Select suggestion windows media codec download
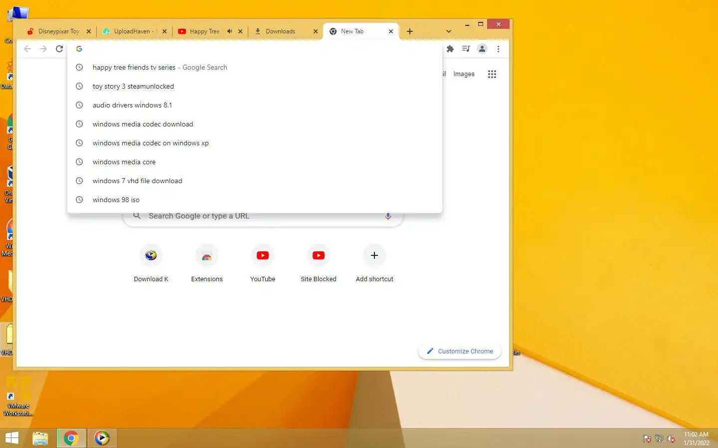 tap(255, 124)
